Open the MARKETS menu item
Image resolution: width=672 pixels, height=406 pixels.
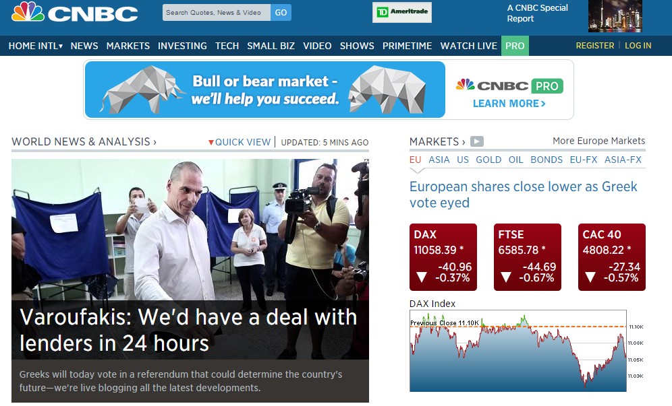point(128,46)
